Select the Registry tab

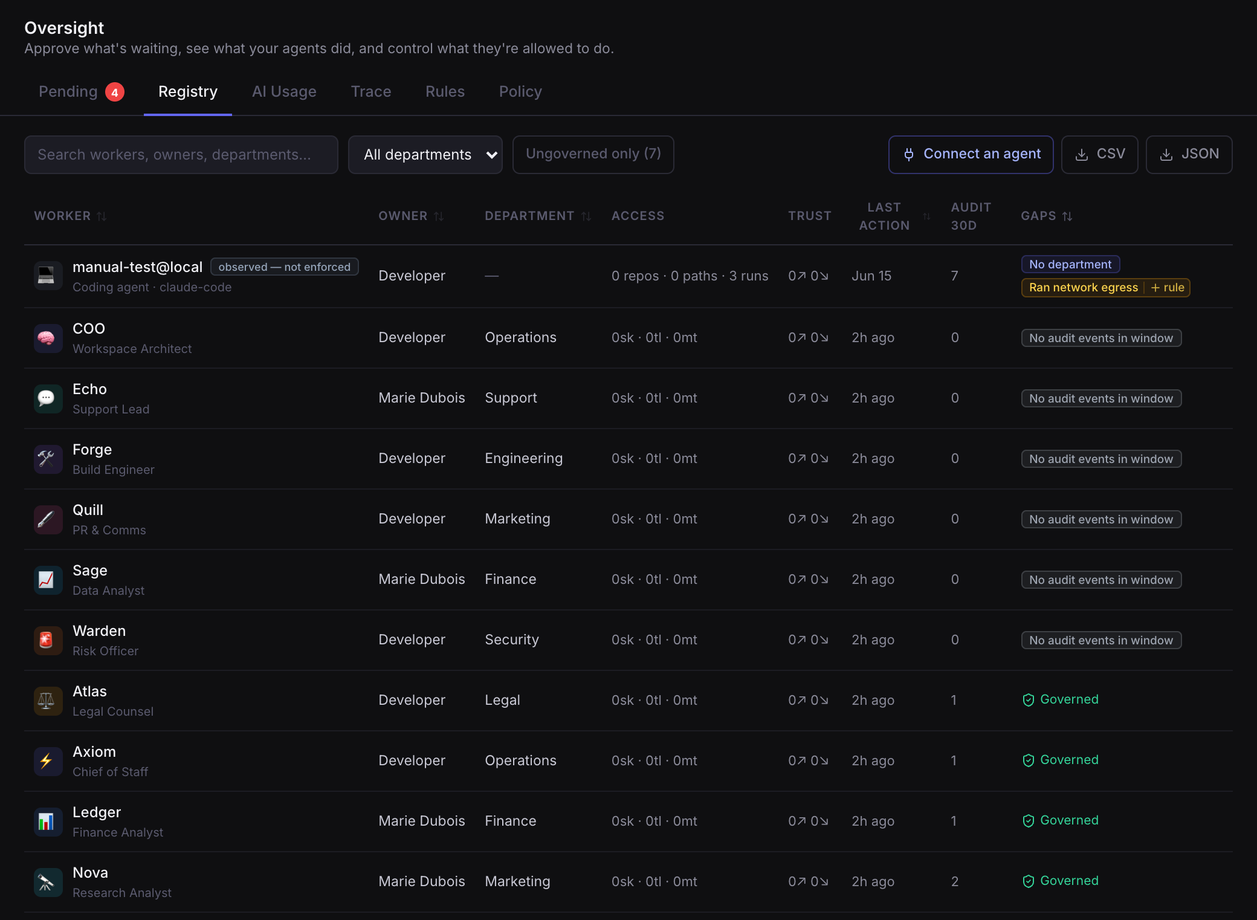pyautogui.click(x=188, y=92)
